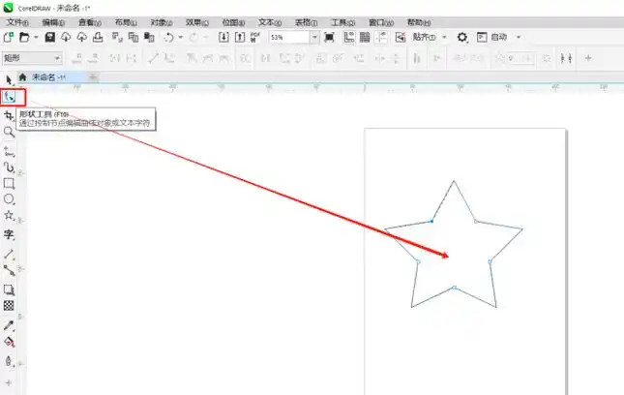This screenshot has width=624, height=395.
Task: Choose the Transparency checkerboard tool
Action: [9, 305]
